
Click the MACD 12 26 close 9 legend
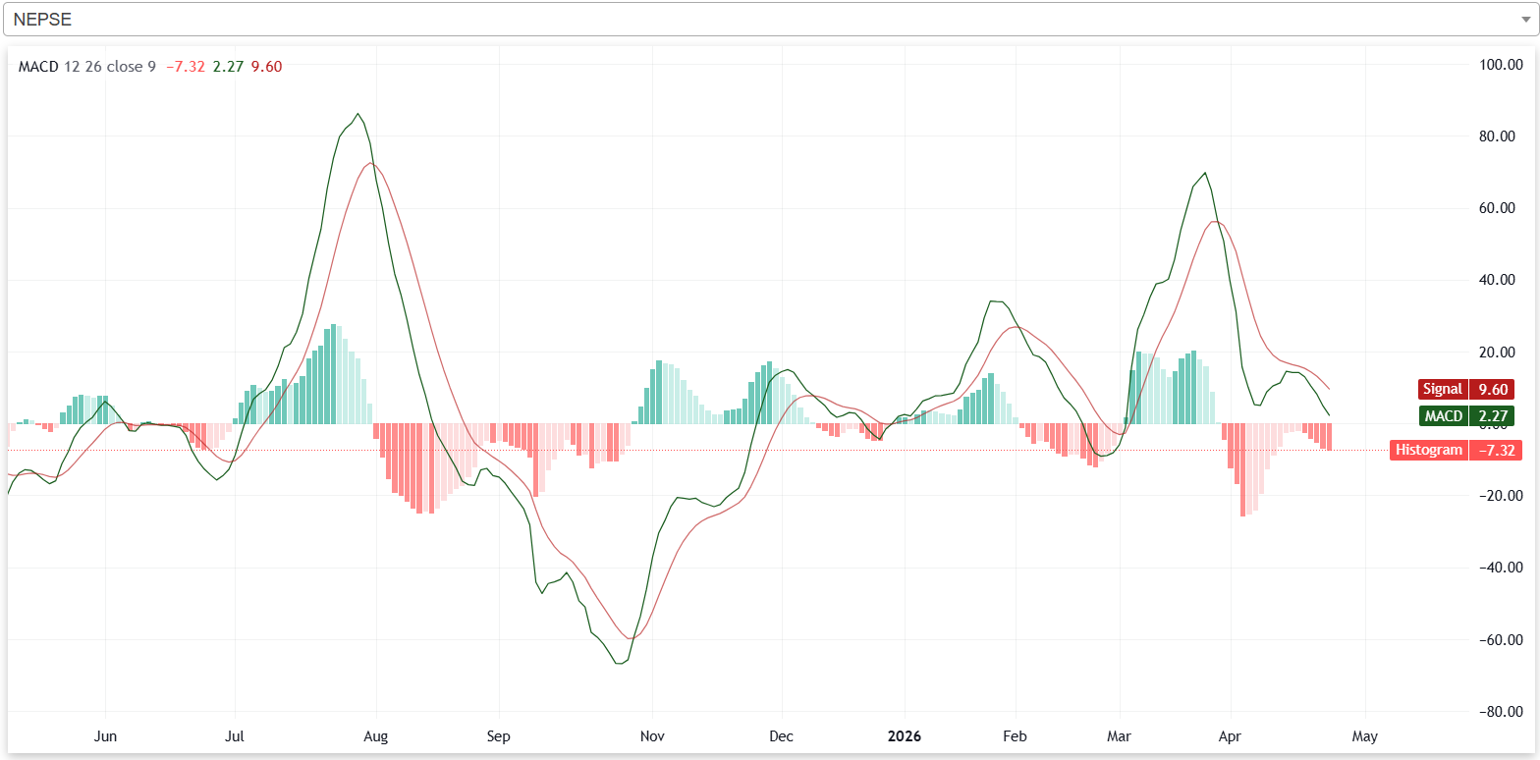(86, 67)
